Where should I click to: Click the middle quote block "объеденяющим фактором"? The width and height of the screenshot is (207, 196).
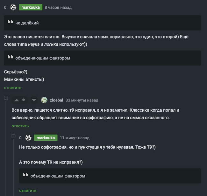click(x=103, y=58)
